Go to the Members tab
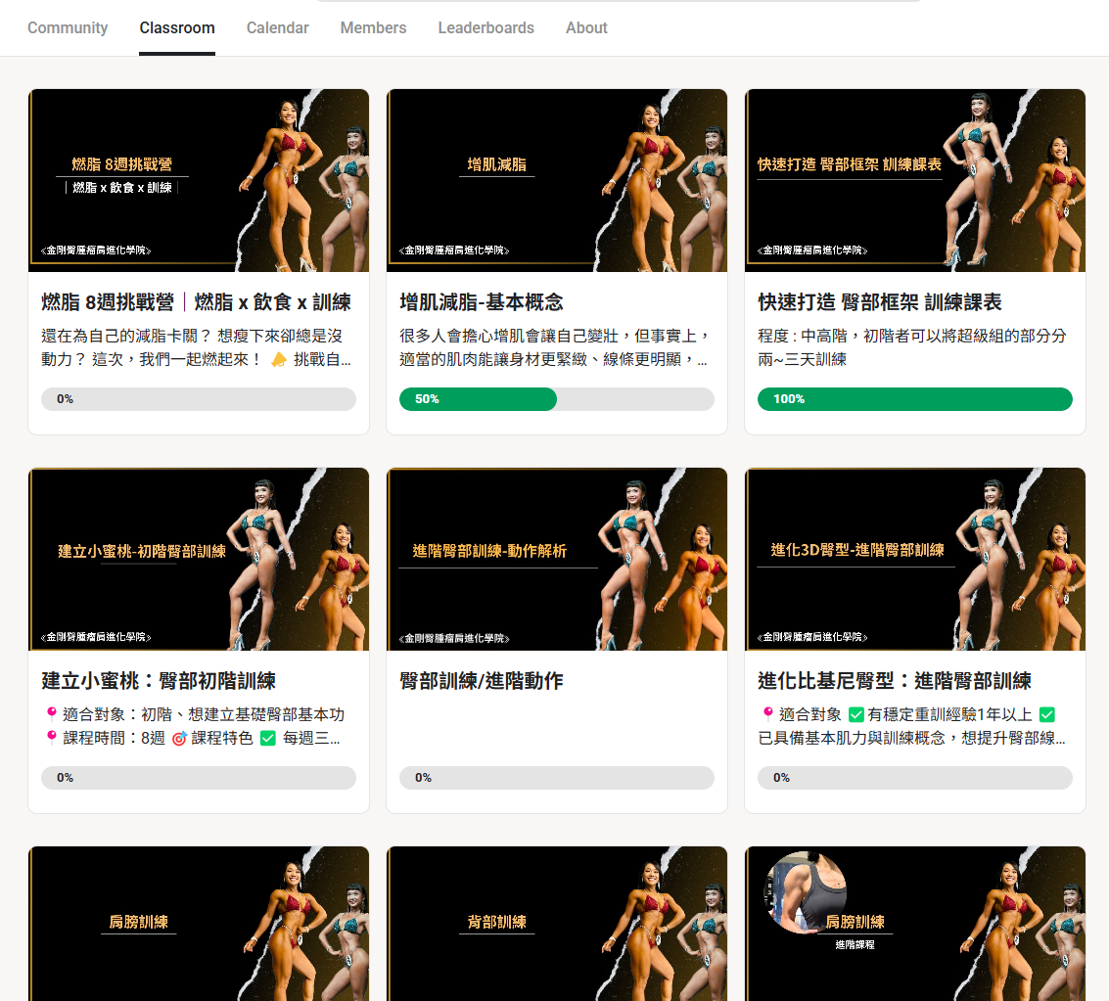 pos(373,27)
